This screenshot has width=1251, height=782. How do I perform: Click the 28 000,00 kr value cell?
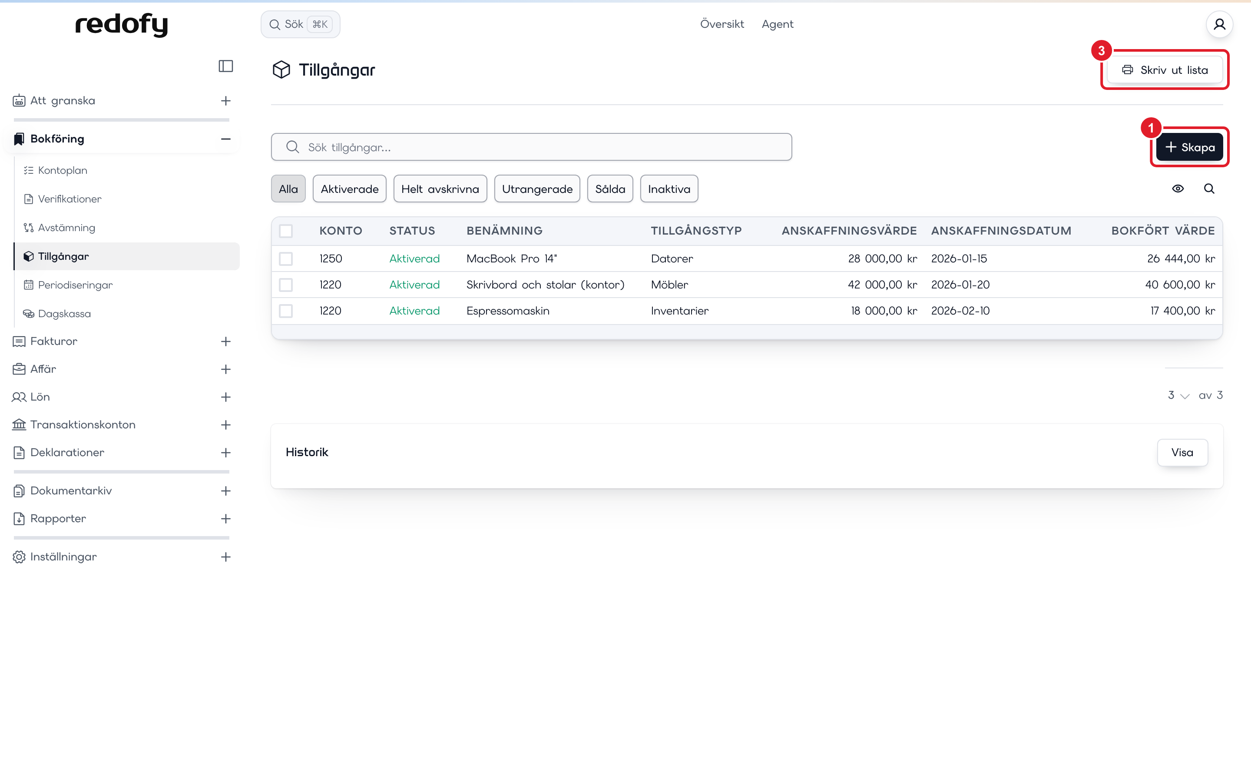[882, 258]
